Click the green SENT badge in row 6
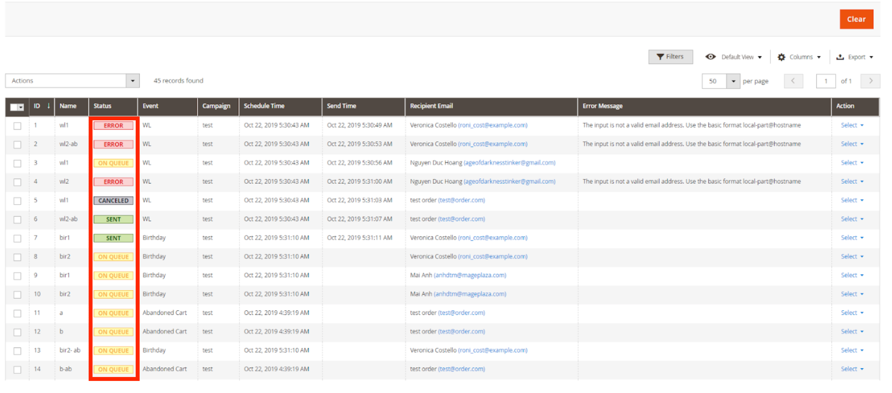Image resolution: width=892 pixels, height=393 pixels. 113,219
